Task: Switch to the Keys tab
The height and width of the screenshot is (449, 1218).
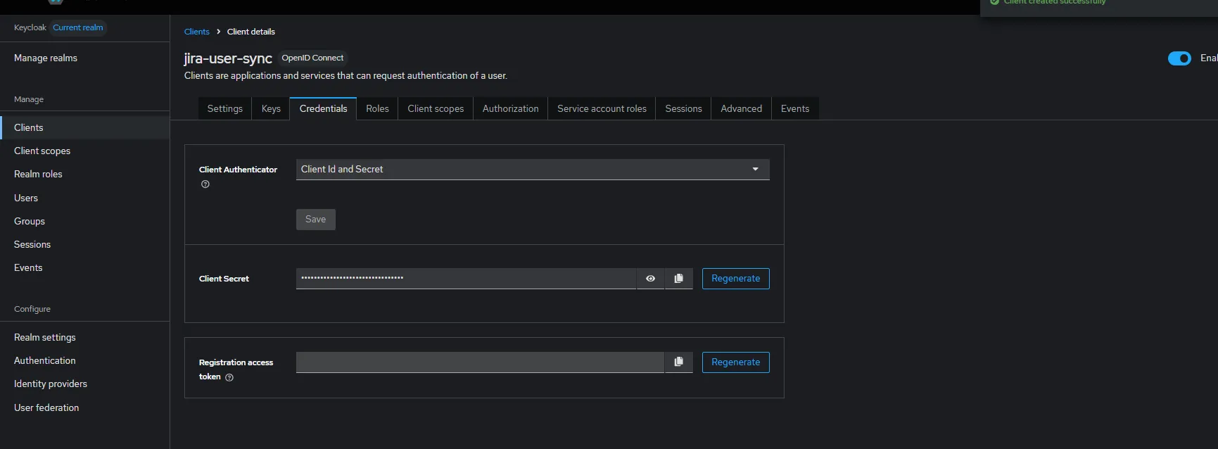Action: pyautogui.click(x=271, y=108)
